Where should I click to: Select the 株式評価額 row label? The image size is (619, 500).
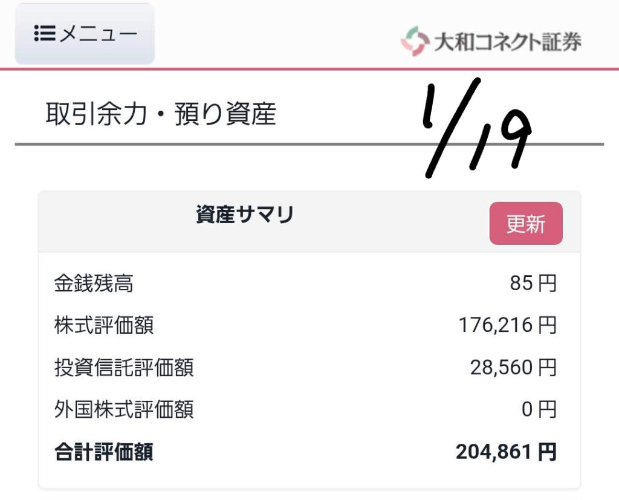click(103, 325)
